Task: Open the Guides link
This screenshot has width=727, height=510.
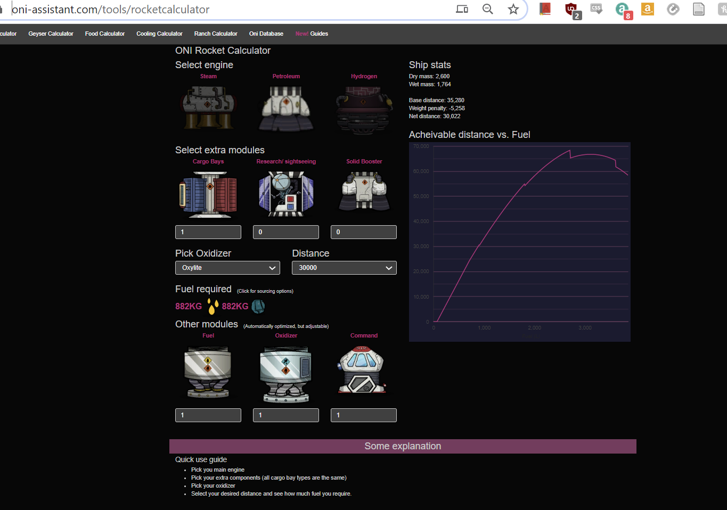Action: [319, 34]
